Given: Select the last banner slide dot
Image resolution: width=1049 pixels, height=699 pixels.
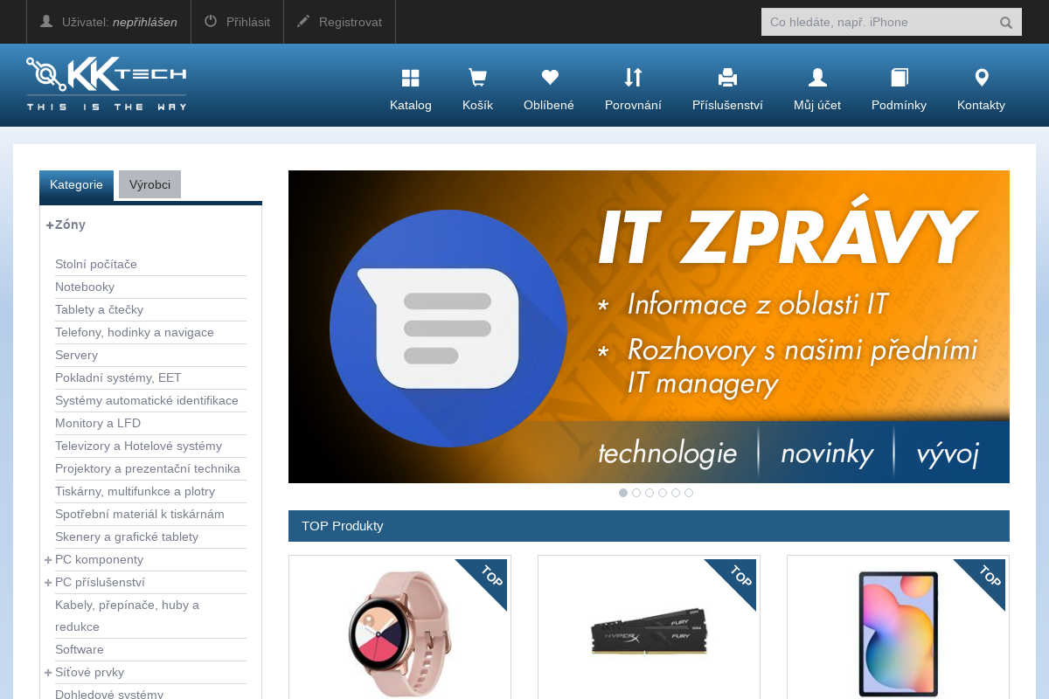Looking at the screenshot, I should tap(689, 493).
